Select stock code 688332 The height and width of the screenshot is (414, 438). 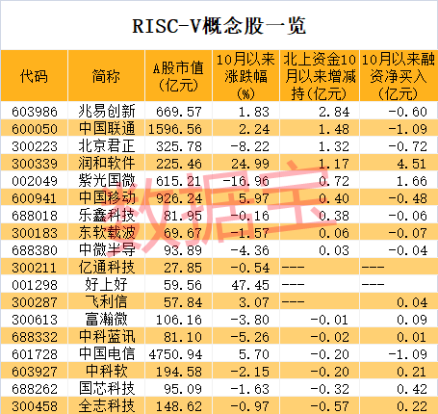[x=35, y=337]
